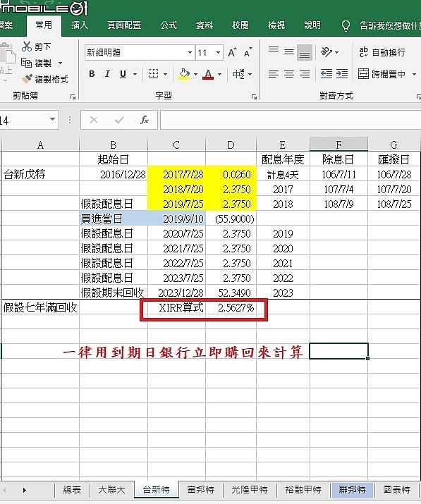
Task: Align text left
Action: pyautogui.click(x=274, y=74)
